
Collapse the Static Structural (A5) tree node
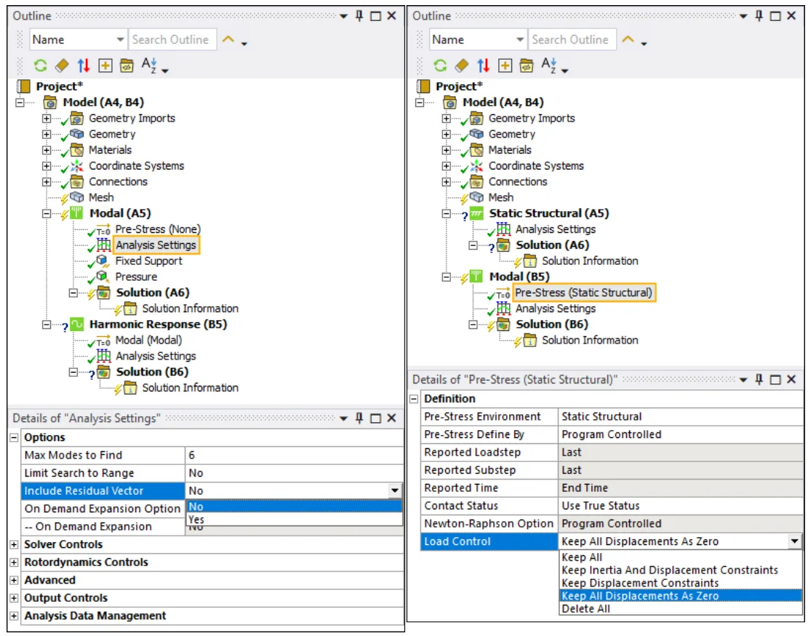(x=447, y=214)
